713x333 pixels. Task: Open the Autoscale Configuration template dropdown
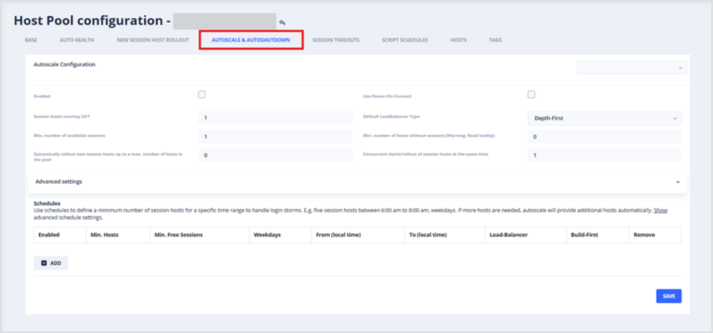pyautogui.click(x=632, y=68)
